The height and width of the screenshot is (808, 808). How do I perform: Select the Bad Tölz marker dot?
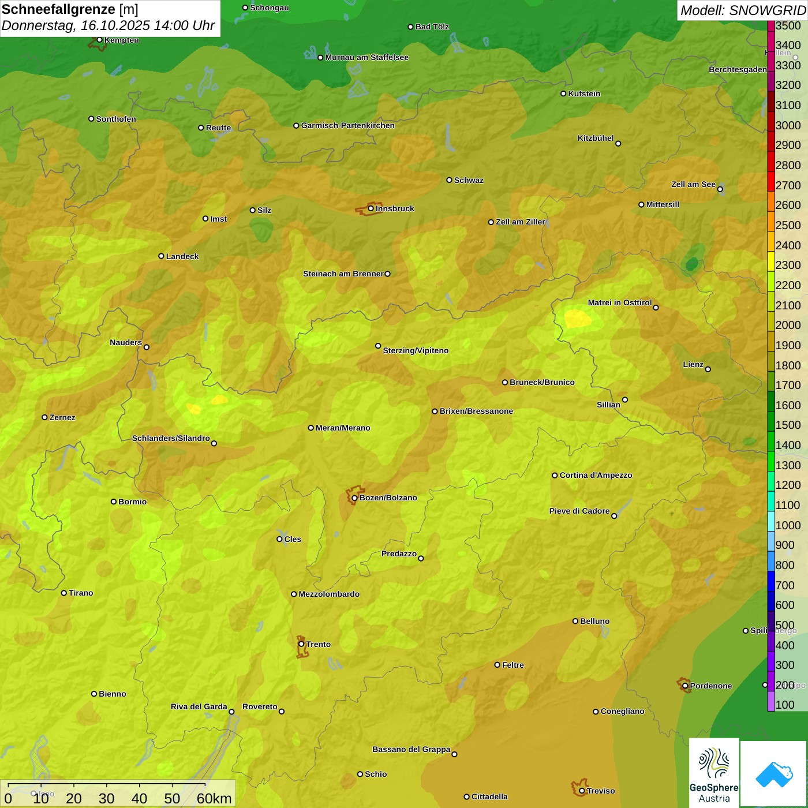[x=410, y=27]
